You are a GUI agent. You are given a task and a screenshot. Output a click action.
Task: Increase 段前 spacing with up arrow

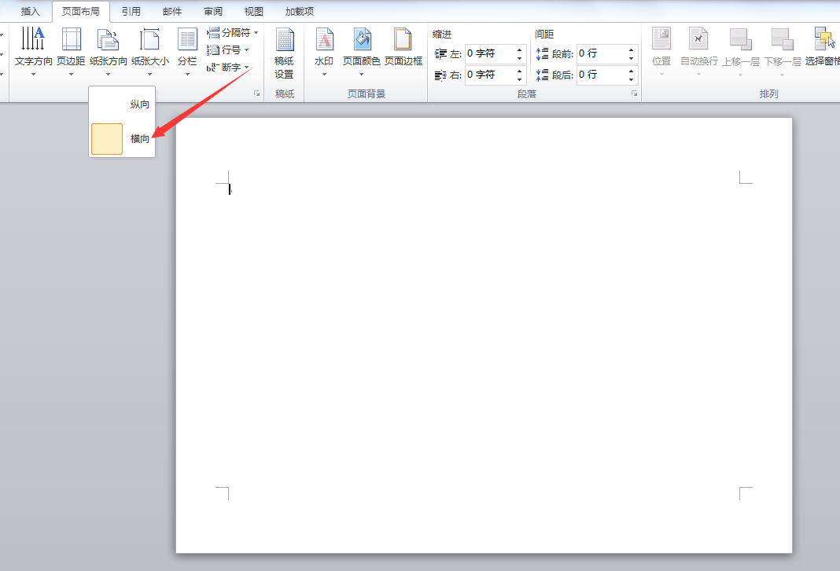point(632,49)
